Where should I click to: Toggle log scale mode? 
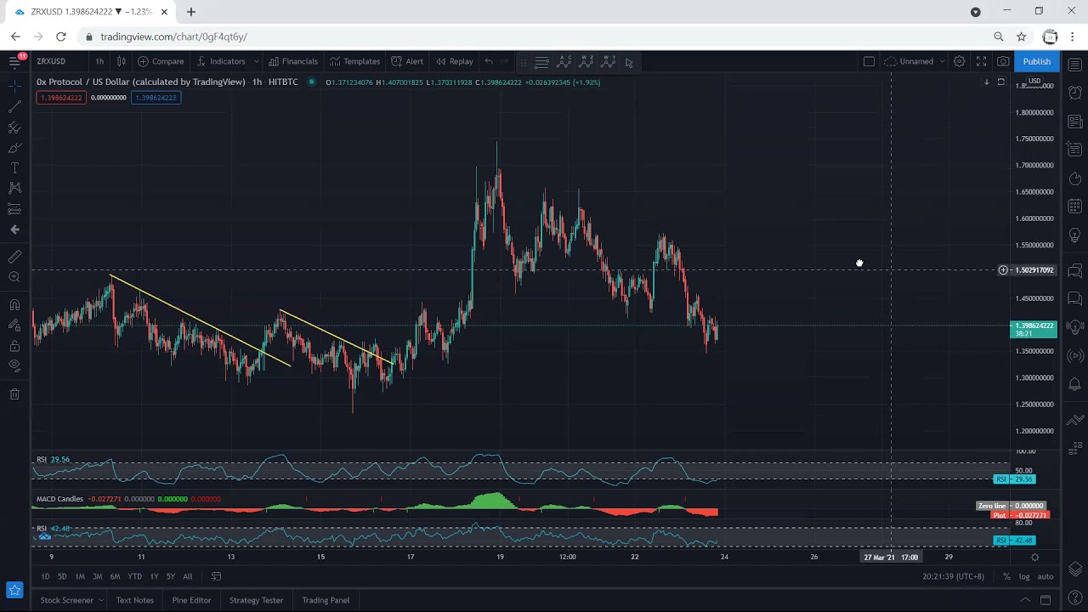point(1024,576)
